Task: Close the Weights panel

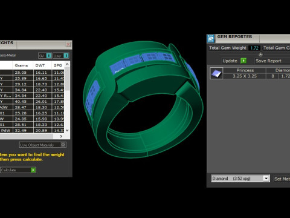Action: coord(68,44)
